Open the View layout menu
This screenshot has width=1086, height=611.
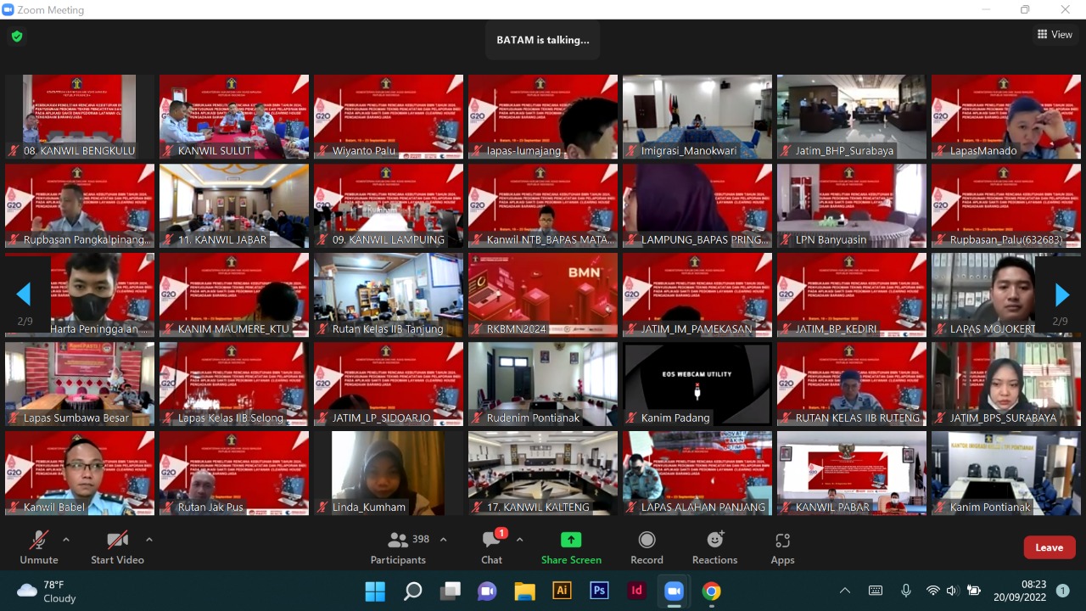(1055, 35)
